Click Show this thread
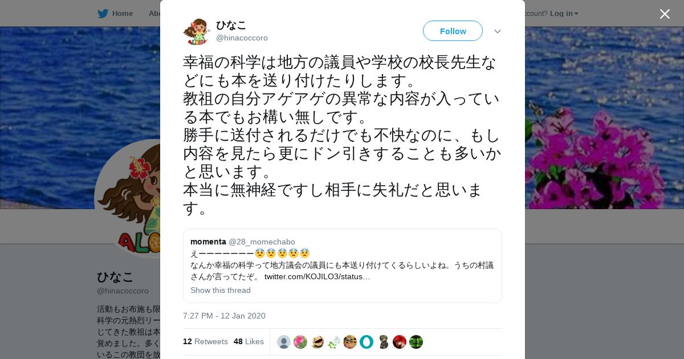 coord(221,290)
